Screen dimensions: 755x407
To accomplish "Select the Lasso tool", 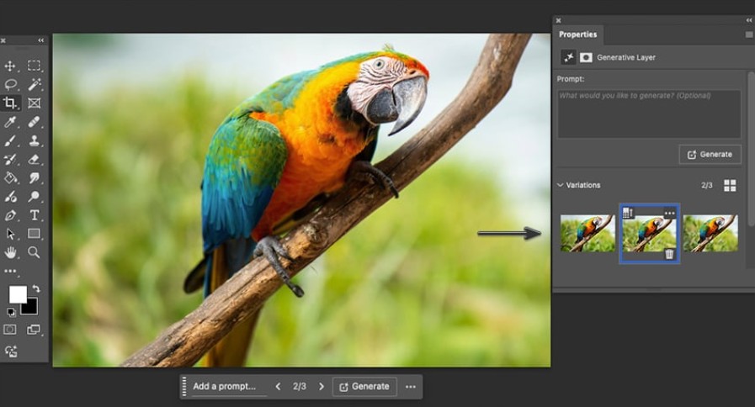I will (10, 84).
